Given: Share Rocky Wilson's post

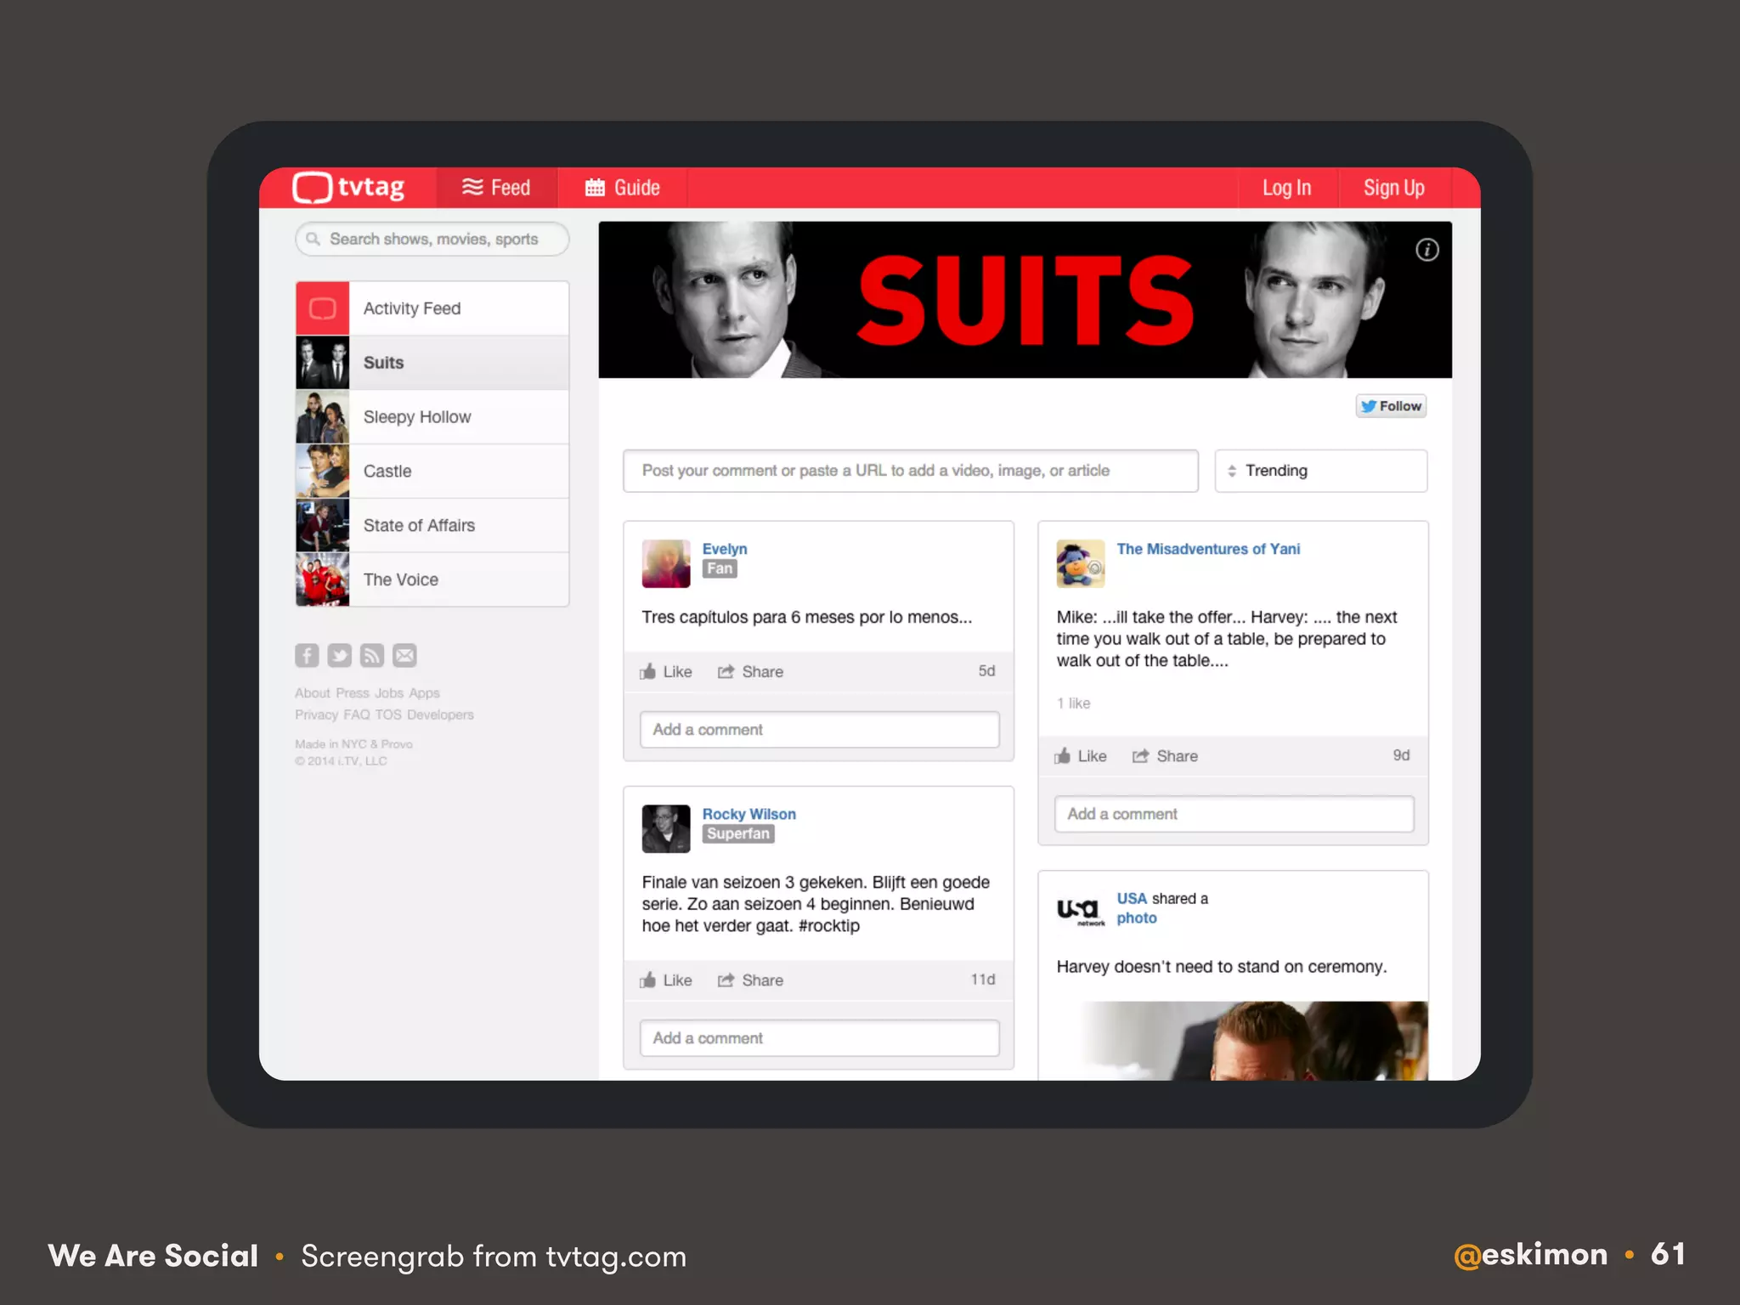Looking at the screenshot, I should (750, 980).
